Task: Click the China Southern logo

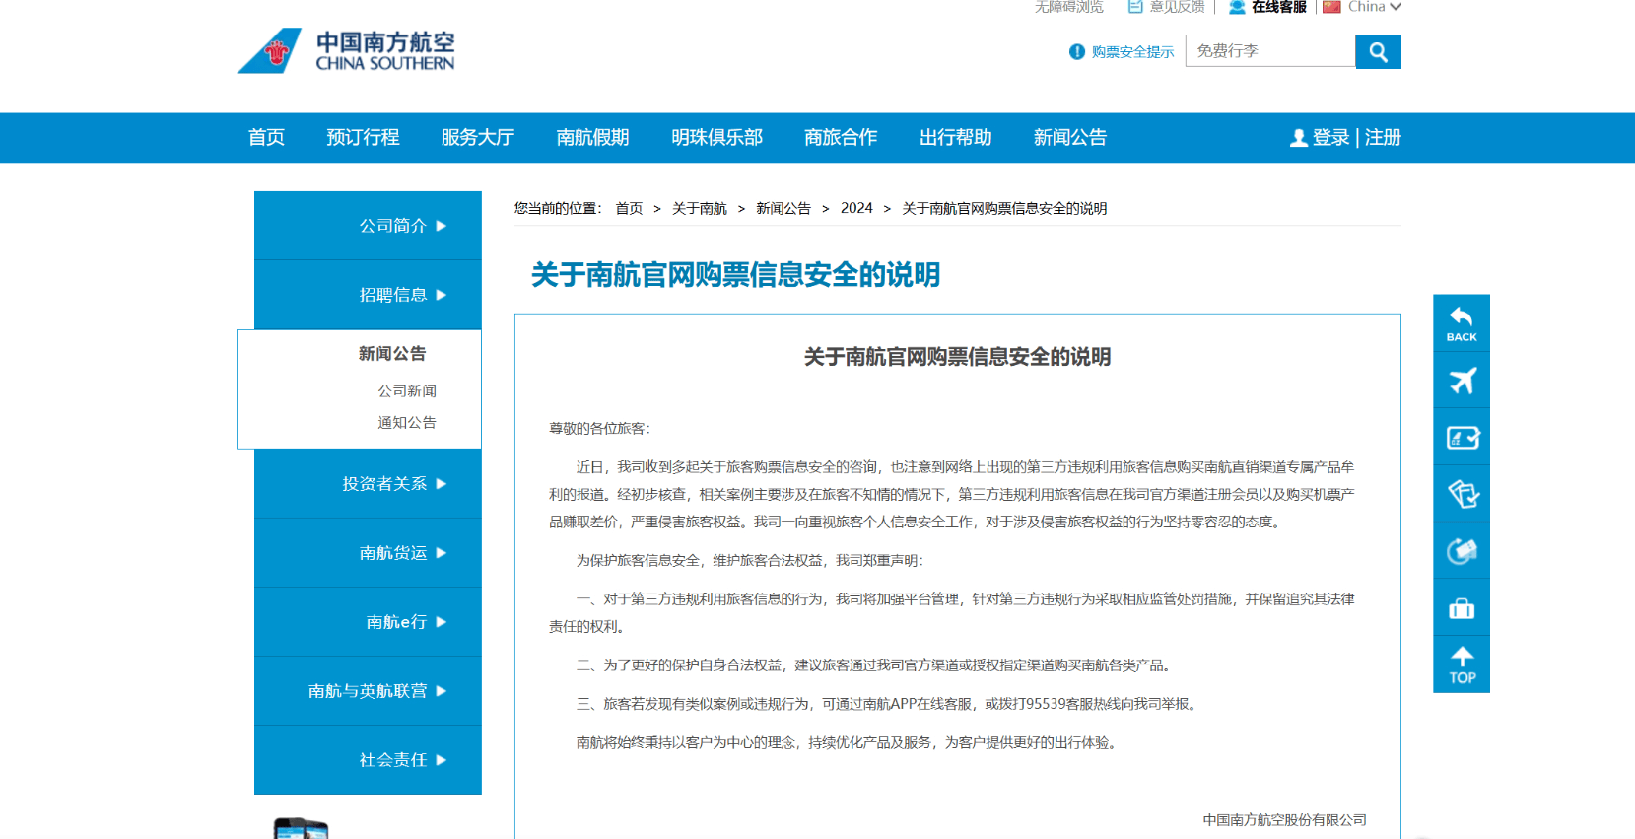Action: pyautogui.click(x=346, y=50)
